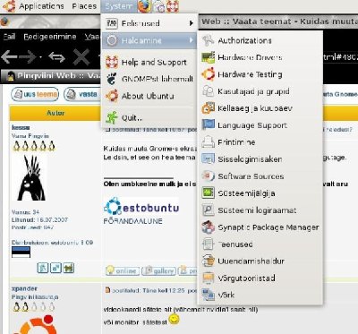Click the browser stop X icon

click(x=81, y=56)
